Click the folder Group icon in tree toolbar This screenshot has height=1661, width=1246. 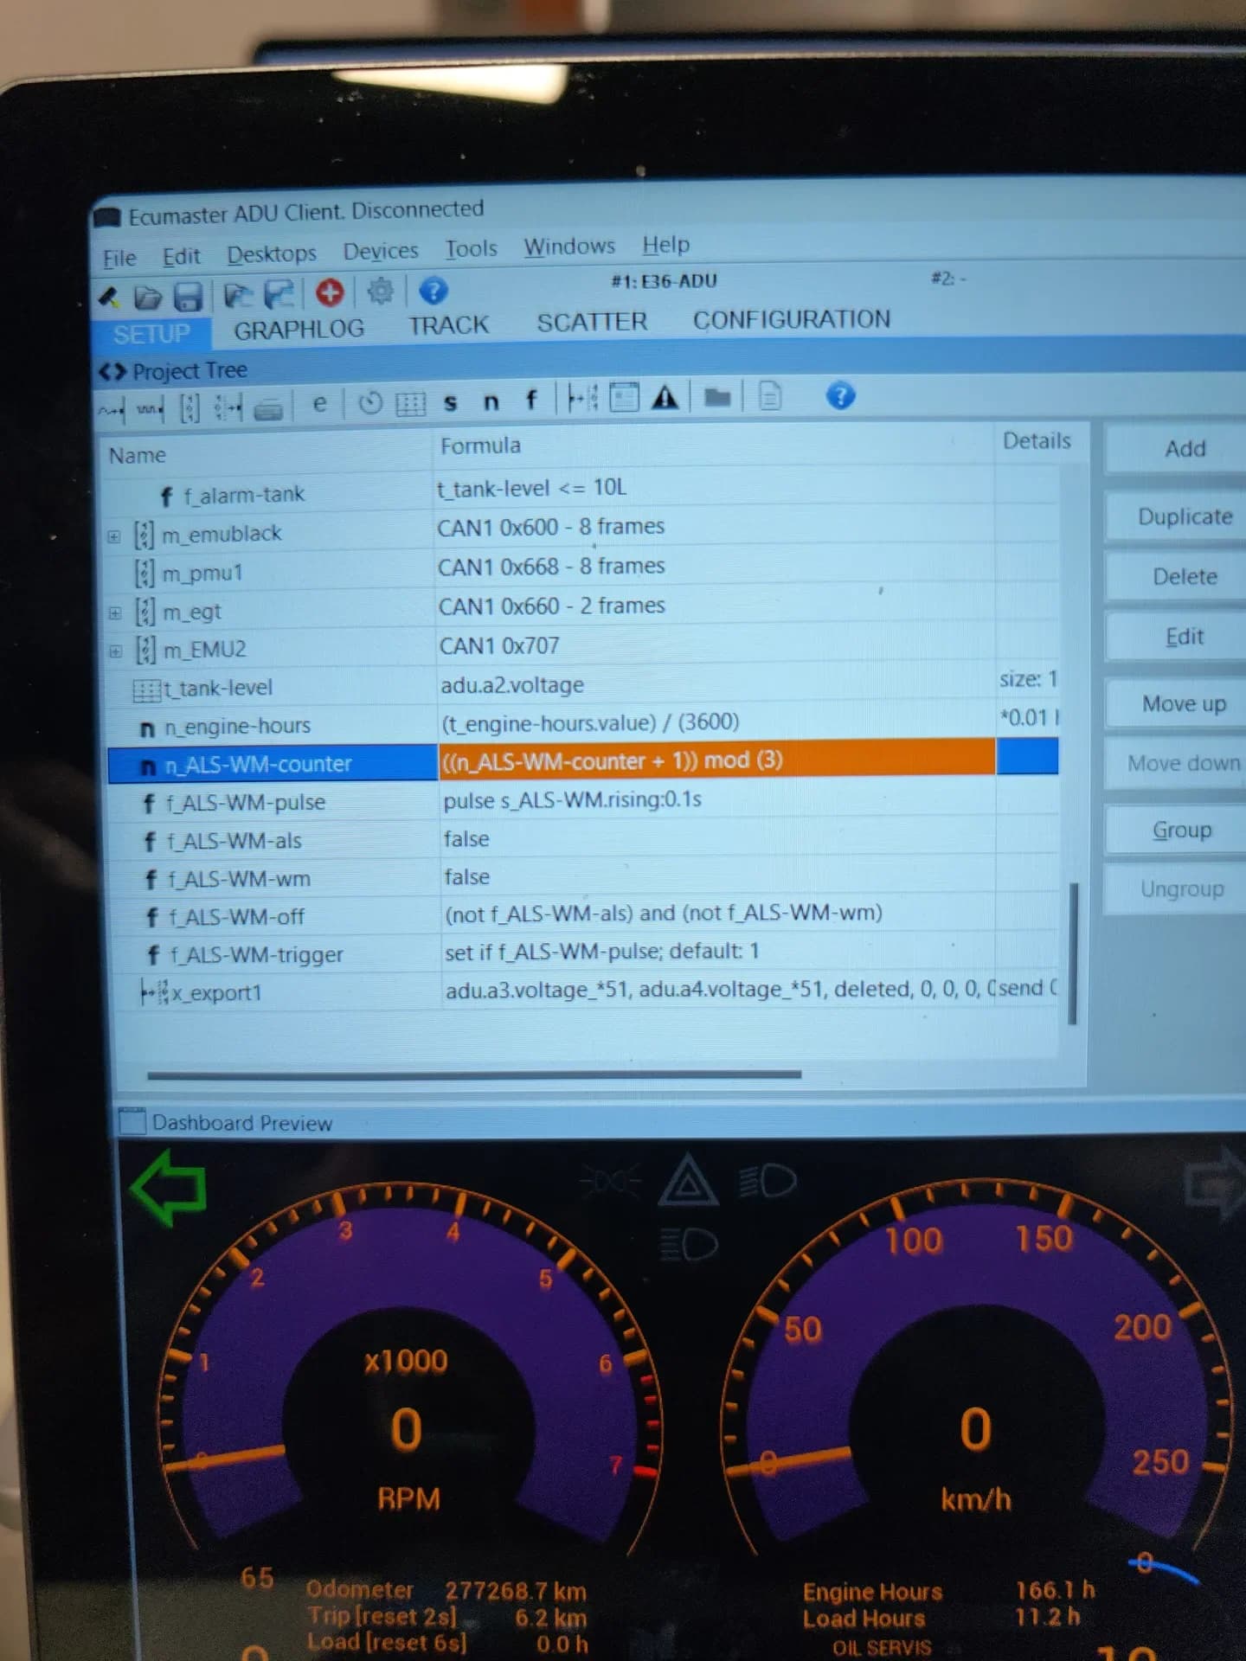[717, 397]
